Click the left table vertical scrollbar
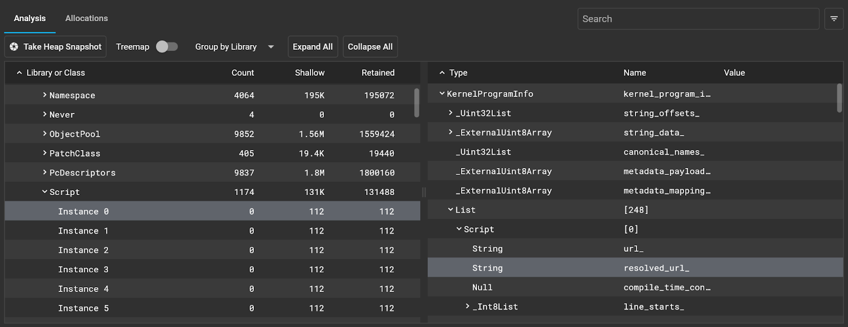Viewport: 848px width, 327px height. [x=417, y=103]
